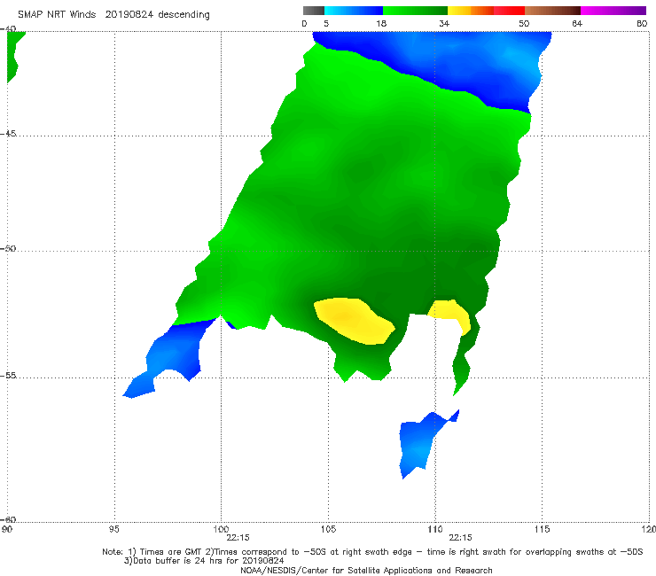Click the color bar label "50" under the scale
The height and width of the screenshot is (576, 656).
[x=524, y=23]
